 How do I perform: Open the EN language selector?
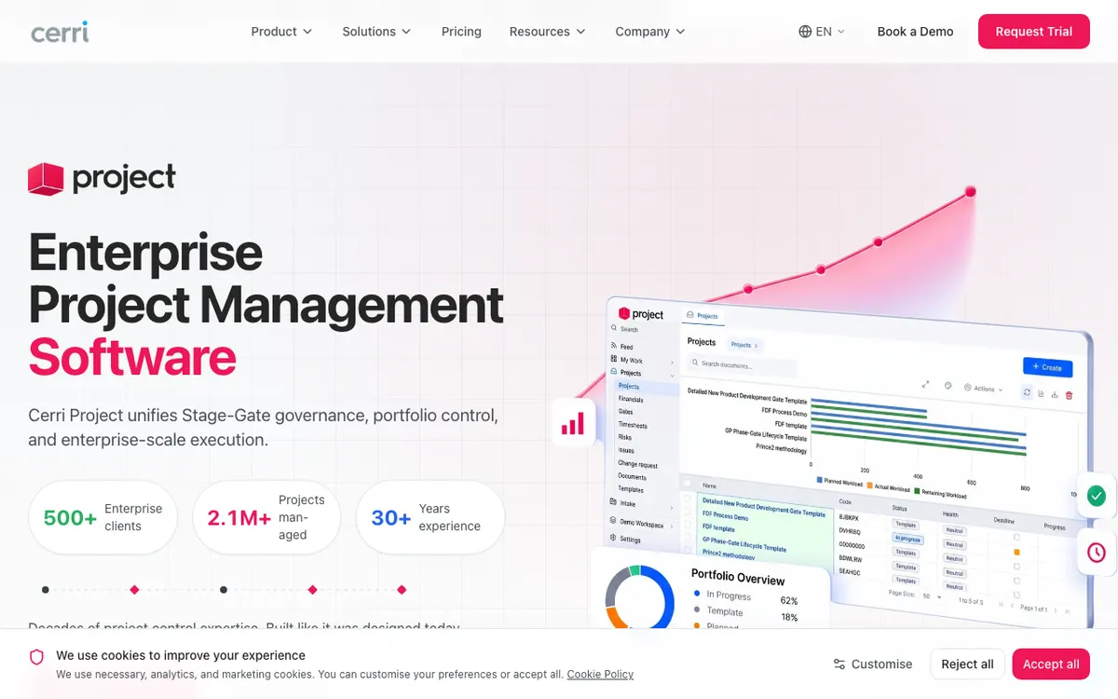coord(822,32)
